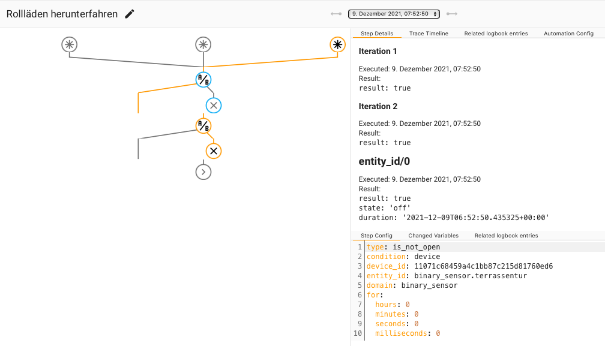The image size is (605, 346).
Task: Click the lower orange A/B choose node
Action: pyautogui.click(x=203, y=125)
